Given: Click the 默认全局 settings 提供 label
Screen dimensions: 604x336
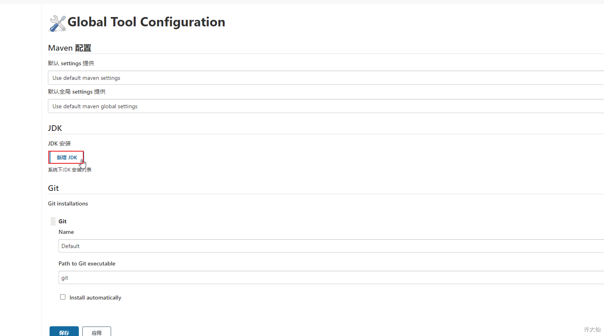Looking at the screenshot, I should click(x=77, y=92).
